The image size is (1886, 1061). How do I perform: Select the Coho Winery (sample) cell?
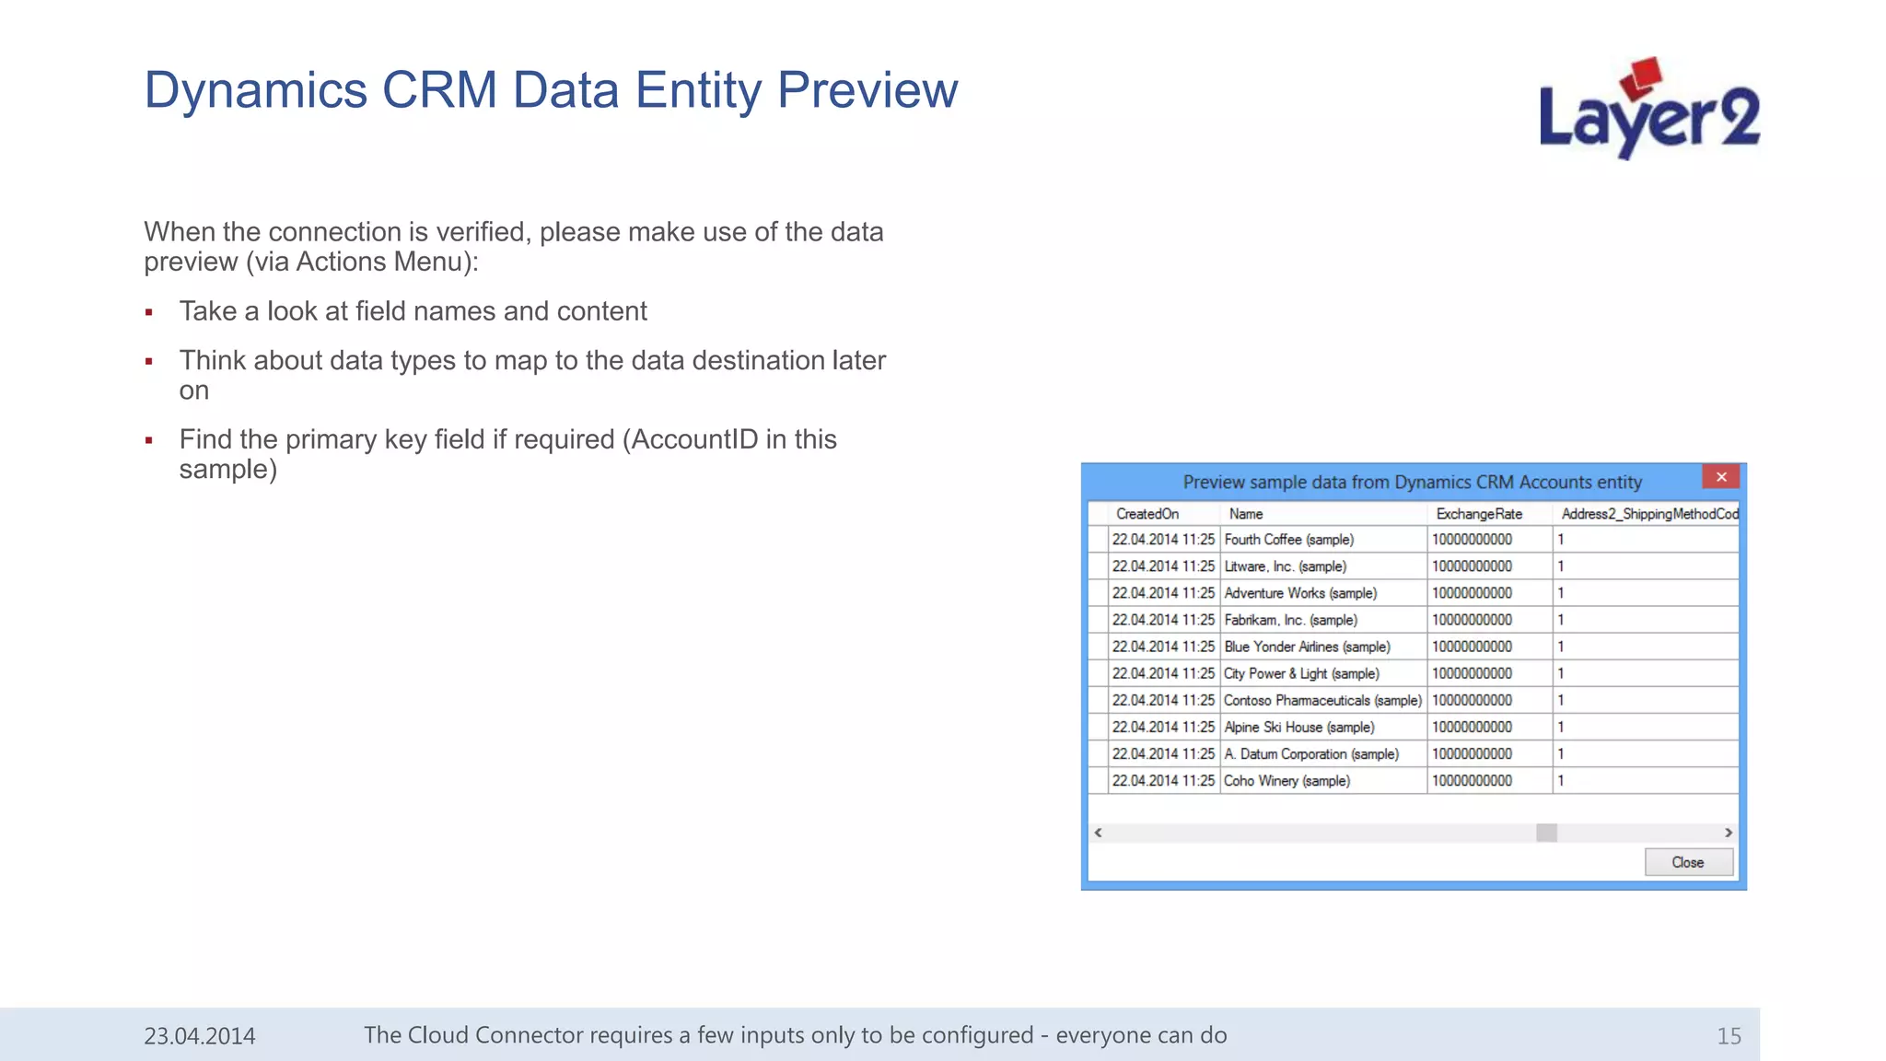(1323, 780)
